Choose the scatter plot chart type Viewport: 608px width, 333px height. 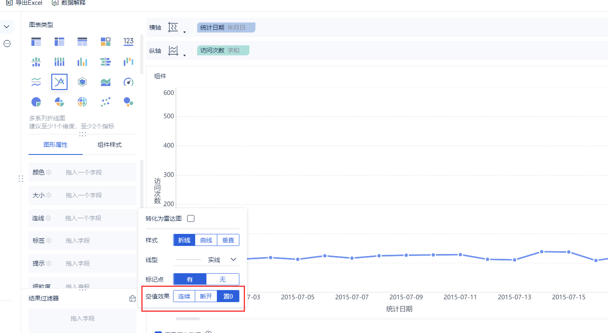coord(106,102)
